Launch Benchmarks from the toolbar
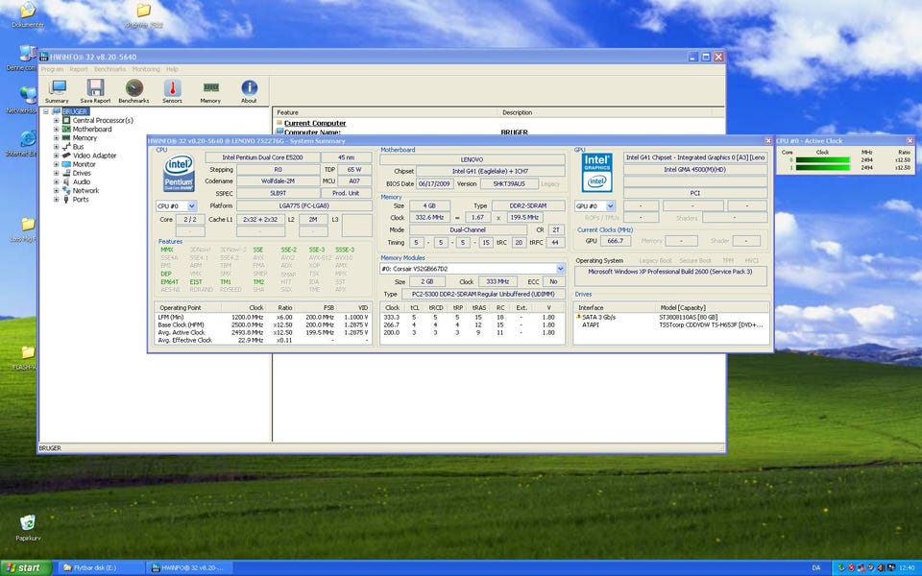 coord(134,91)
